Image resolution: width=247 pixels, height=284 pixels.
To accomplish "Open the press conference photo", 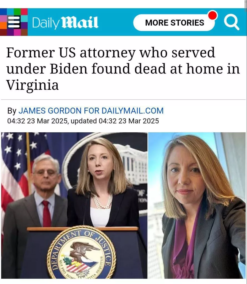I will [74, 206].
